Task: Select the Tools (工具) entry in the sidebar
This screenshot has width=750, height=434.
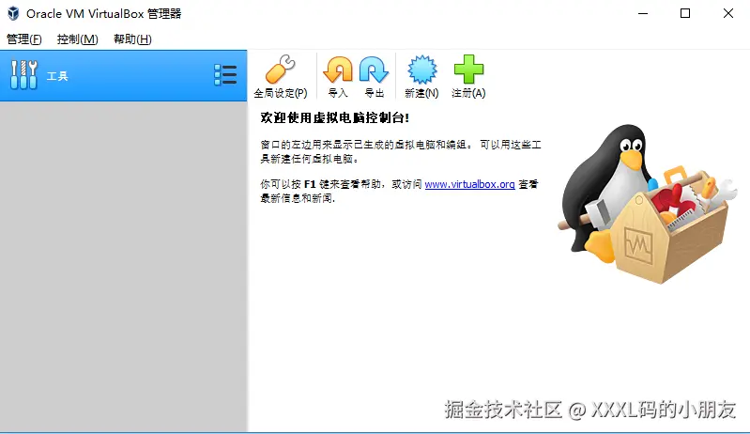Action: click(x=123, y=75)
